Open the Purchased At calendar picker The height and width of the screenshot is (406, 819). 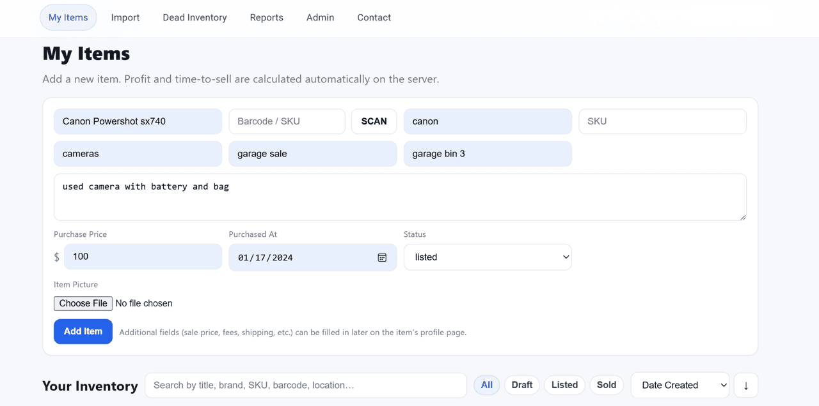point(382,257)
